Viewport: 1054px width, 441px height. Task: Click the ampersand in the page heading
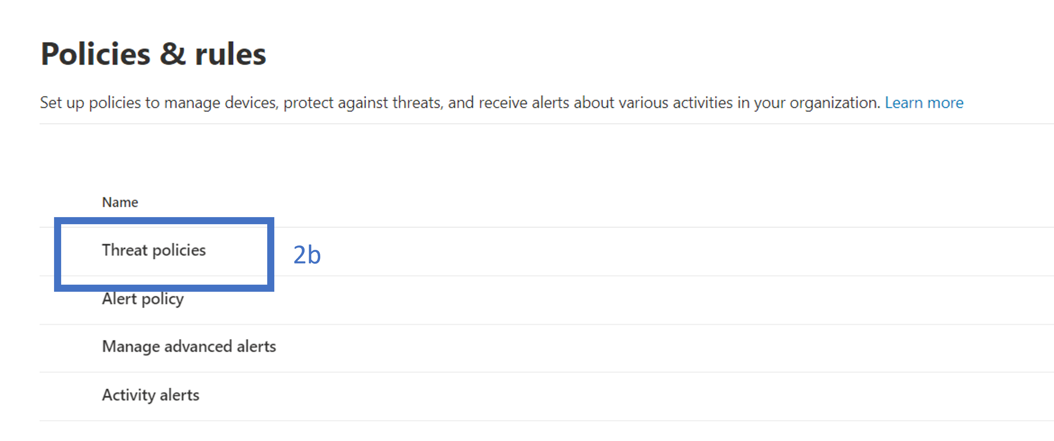172,54
